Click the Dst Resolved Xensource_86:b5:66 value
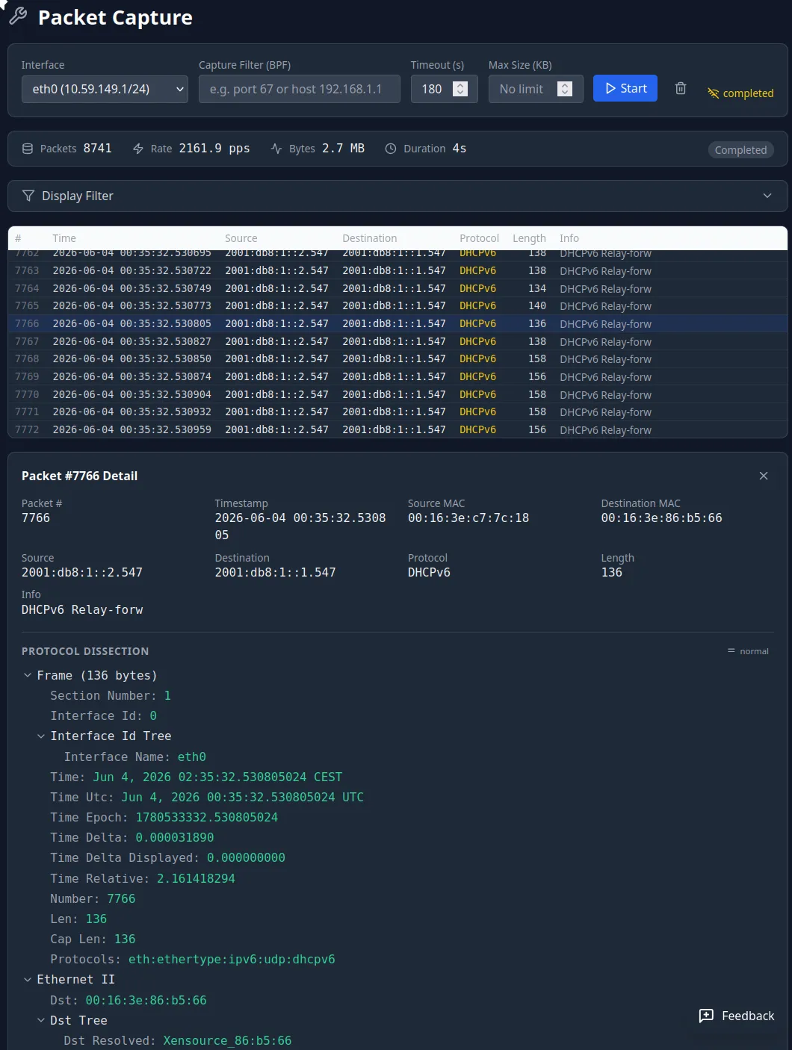 pos(227,1040)
